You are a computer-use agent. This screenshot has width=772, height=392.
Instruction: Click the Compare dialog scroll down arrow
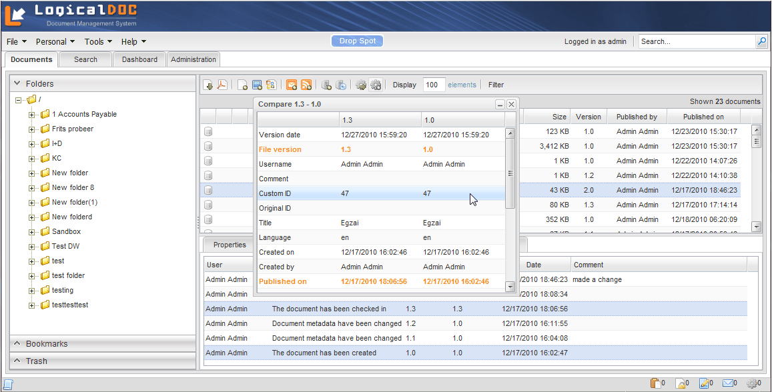(x=510, y=287)
